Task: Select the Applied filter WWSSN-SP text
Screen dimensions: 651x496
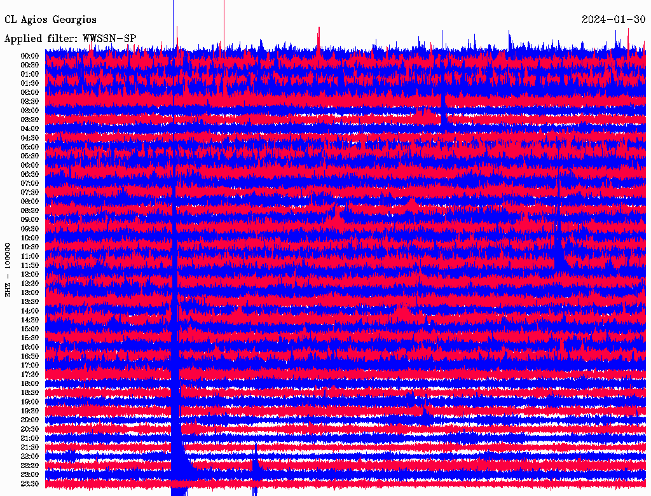Action: coord(71,38)
